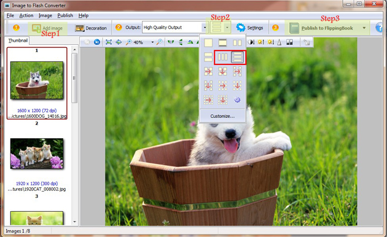Click the blue gear custom layout icon
This screenshot has height=237, width=387.
click(x=237, y=100)
